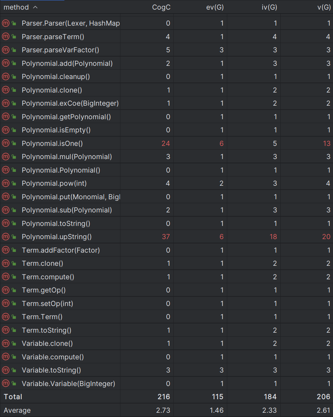
Task: Click method icon for Parser.parseTerm()
Action: click(6, 36)
